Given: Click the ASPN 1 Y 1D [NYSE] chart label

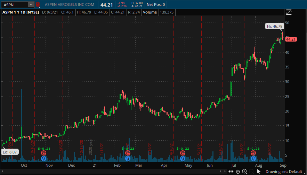Looking at the screenshot, I should click(x=21, y=12).
